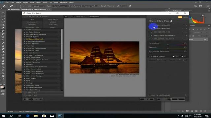Collapse the Brilliance / Warmth settings

(149, 39)
